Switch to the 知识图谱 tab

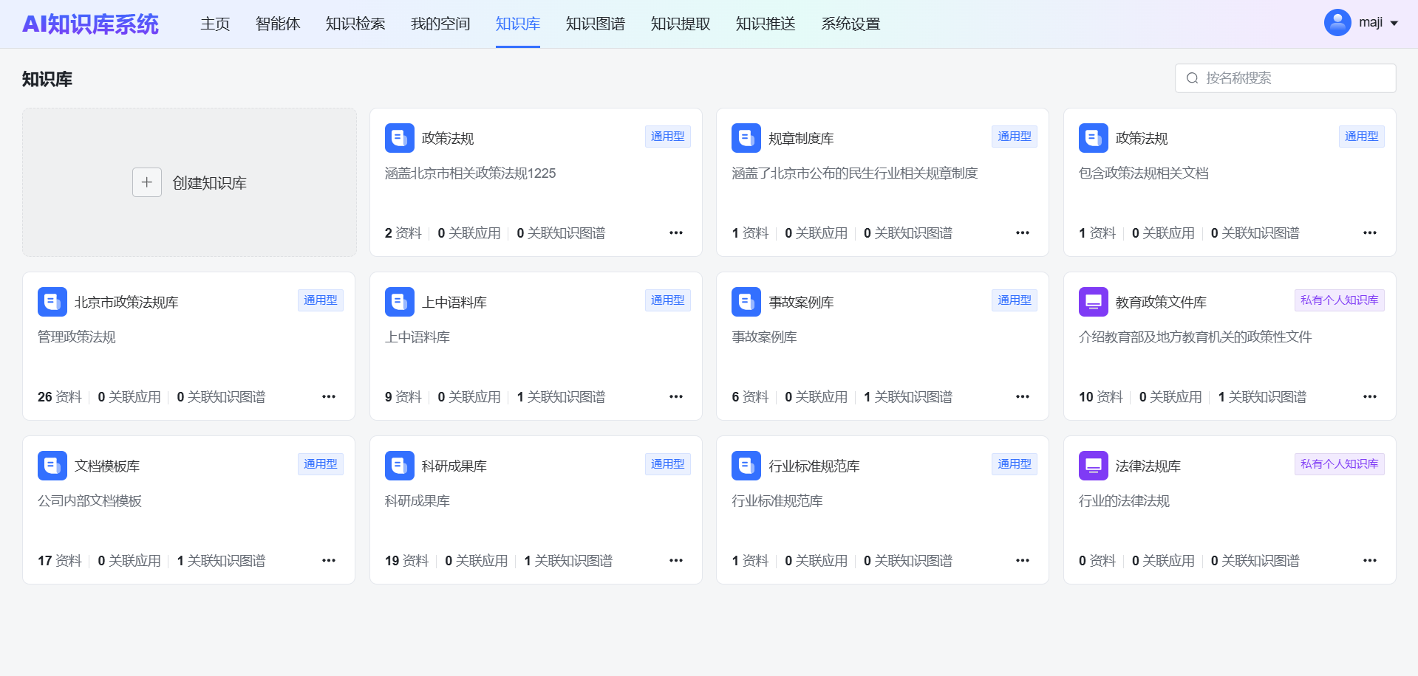[595, 24]
